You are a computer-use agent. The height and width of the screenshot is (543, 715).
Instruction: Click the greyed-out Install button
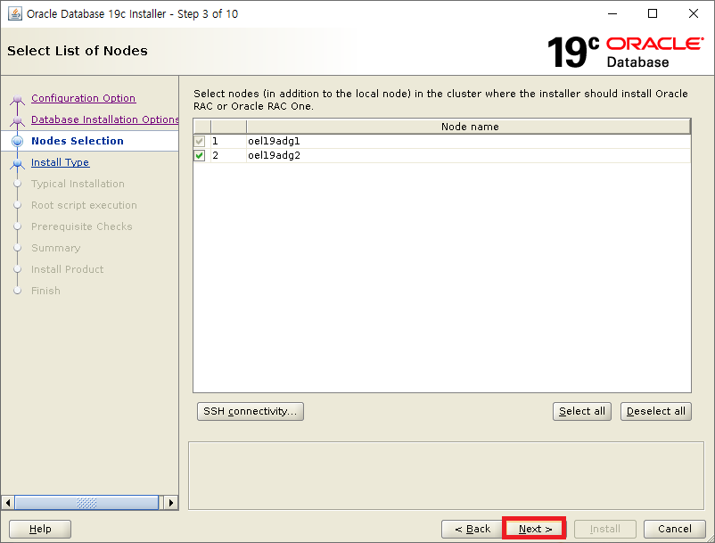click(605, 529)
